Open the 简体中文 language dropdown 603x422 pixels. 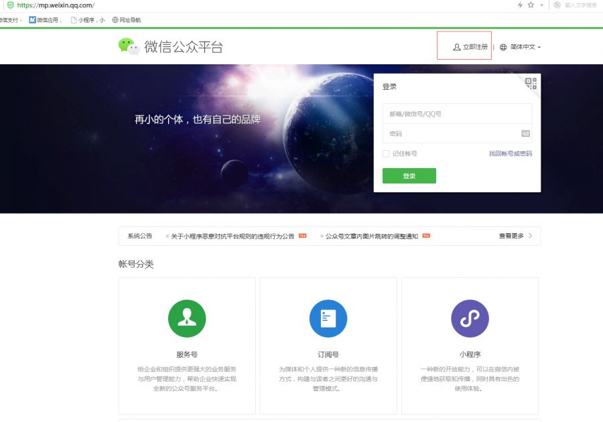[x=523, y=47]
